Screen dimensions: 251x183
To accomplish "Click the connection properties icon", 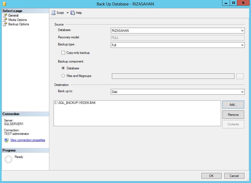I will [x=6, y=140].
